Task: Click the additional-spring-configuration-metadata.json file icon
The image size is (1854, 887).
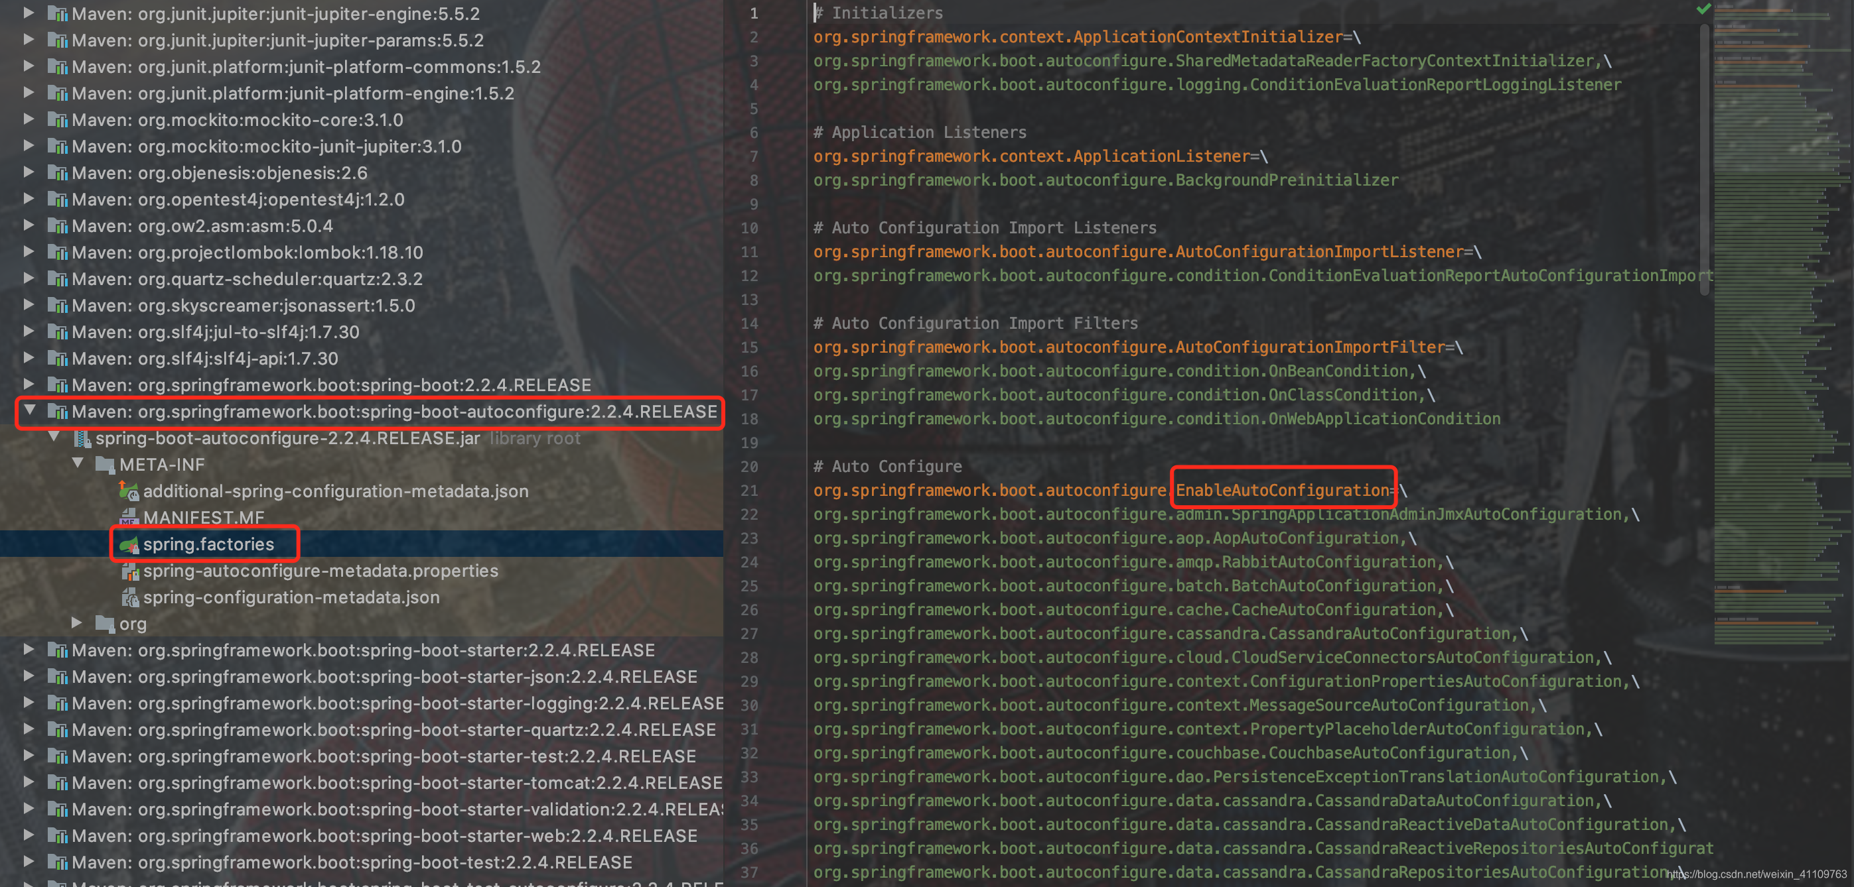Action: pyautogui.click(x=129, y=492)
